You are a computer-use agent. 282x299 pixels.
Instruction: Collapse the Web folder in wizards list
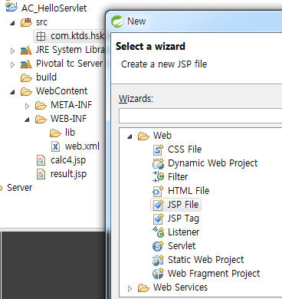tap(130, 136)
